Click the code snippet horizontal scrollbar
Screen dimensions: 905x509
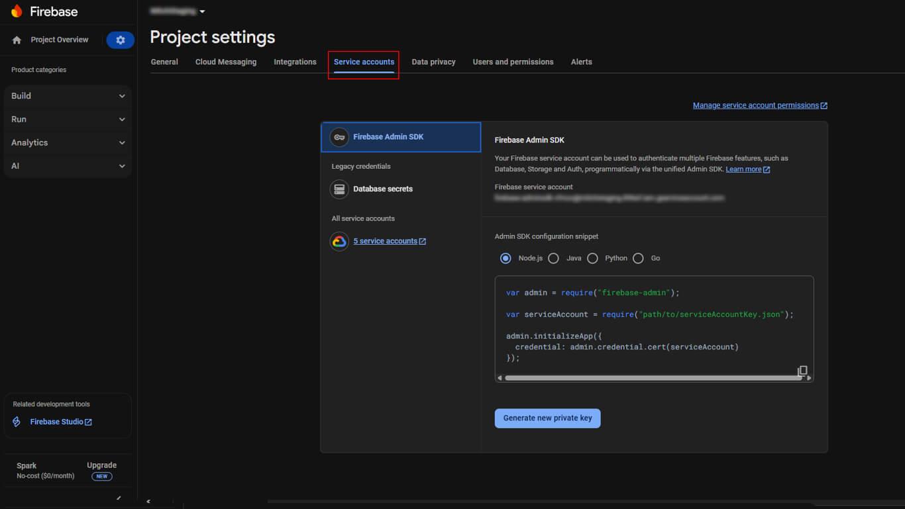click(x=653, y=377)
